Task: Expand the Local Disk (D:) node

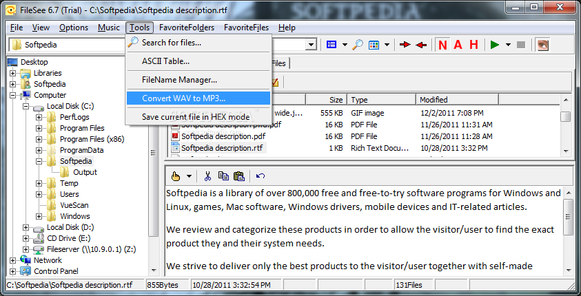Action: [26, 228]
